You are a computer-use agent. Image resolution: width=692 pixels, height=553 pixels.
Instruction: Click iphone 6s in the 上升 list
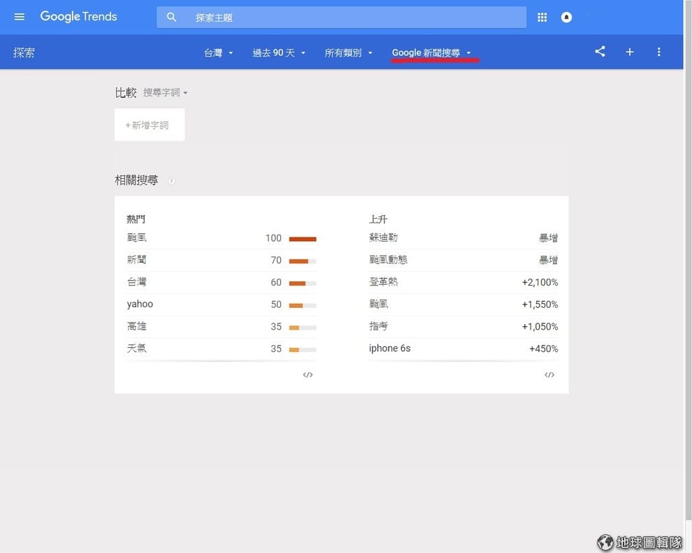point(390,348)
